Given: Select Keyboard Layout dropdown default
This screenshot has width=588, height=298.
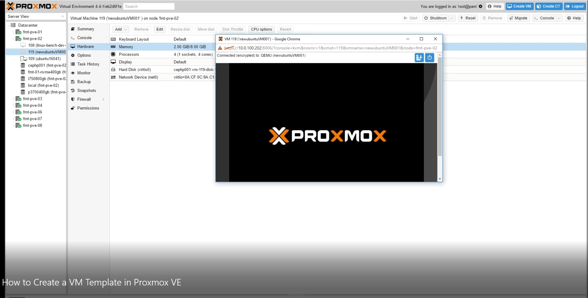Looking at the screenshot, I should click(x=180, y=39).
